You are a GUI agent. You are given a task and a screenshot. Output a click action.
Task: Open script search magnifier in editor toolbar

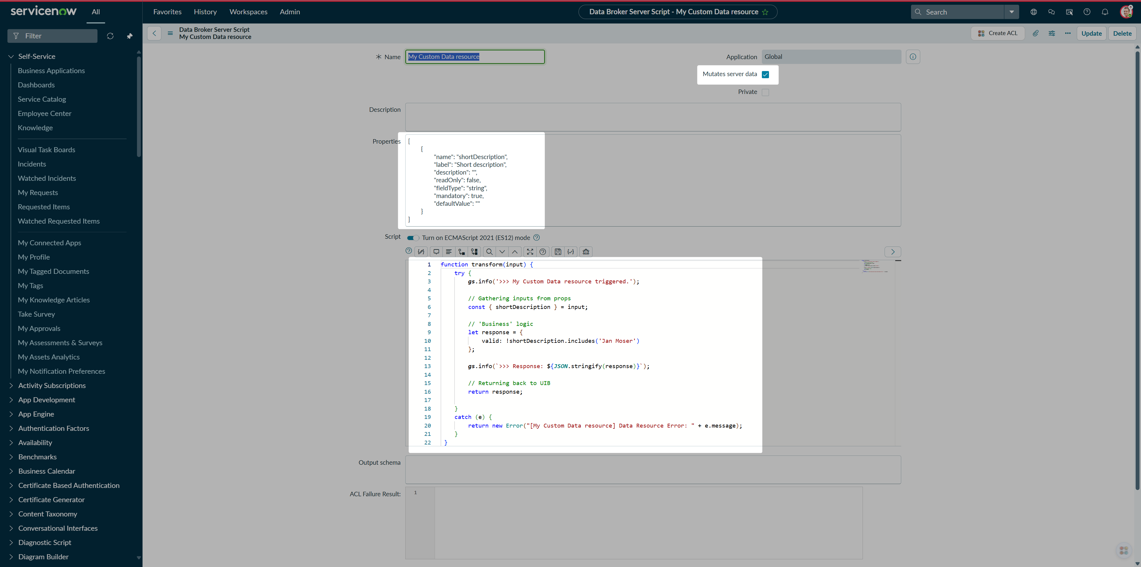point(489,252)
